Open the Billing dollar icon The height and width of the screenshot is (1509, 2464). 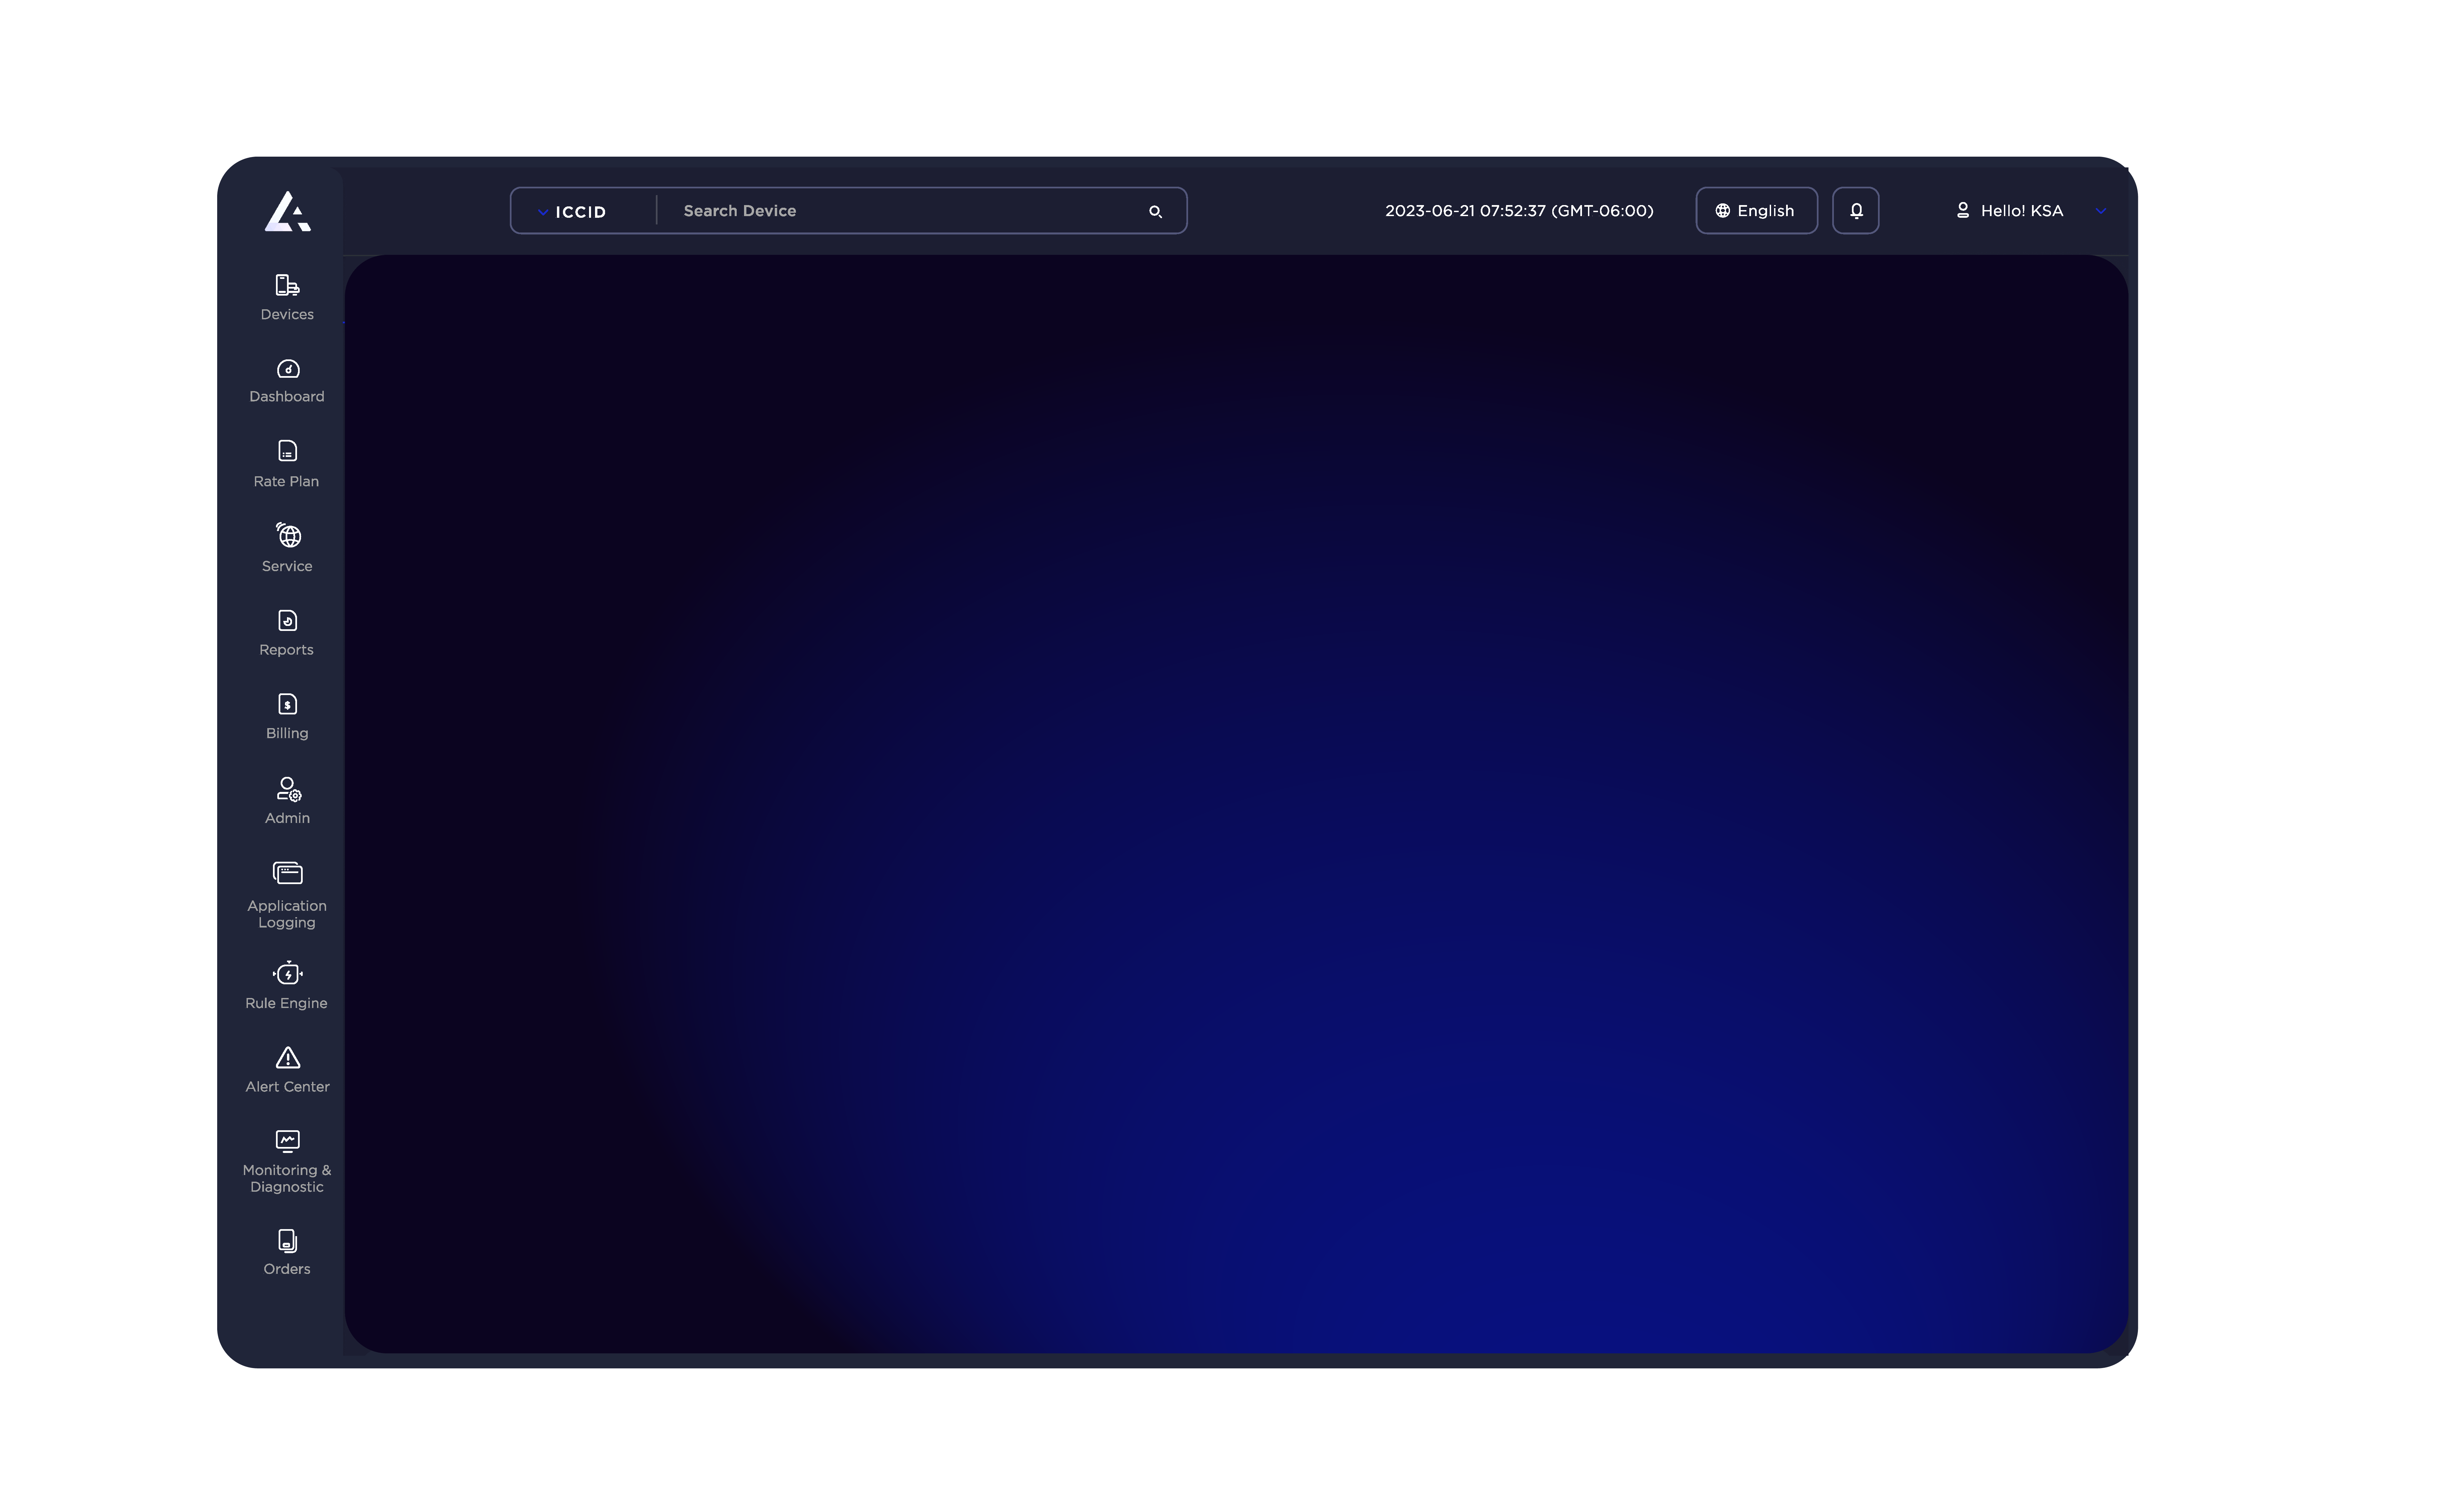tap(288, 704)
